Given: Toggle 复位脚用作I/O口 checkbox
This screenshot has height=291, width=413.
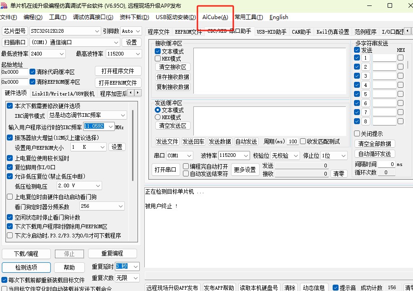Looking at the screenshot, I should pyautogui.click(x=10, y=167).
